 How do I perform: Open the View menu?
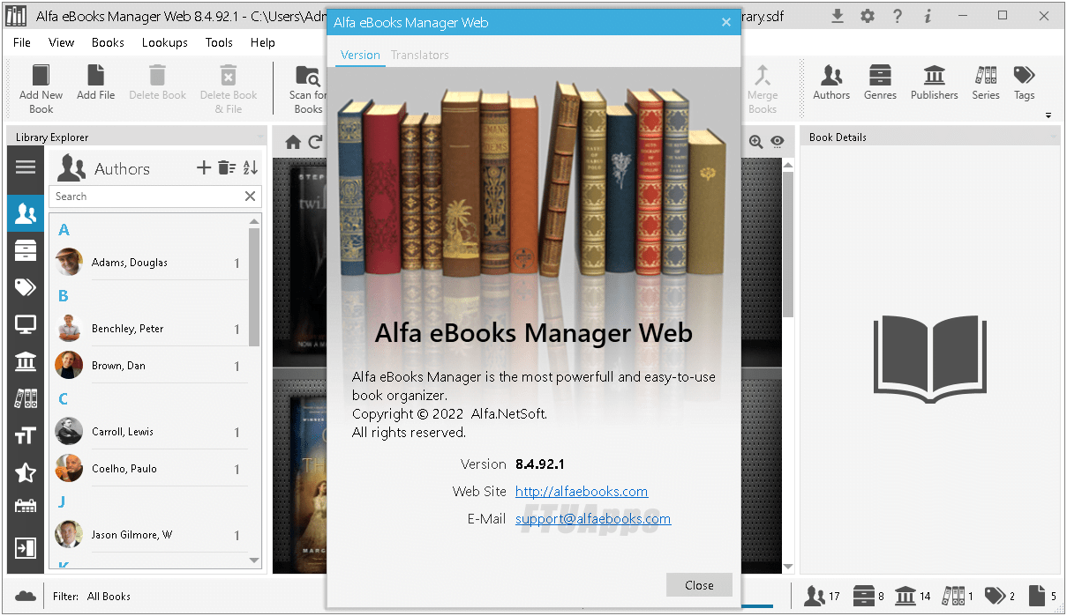click(62, 42)
